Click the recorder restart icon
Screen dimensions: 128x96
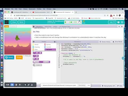pos(16,85)
